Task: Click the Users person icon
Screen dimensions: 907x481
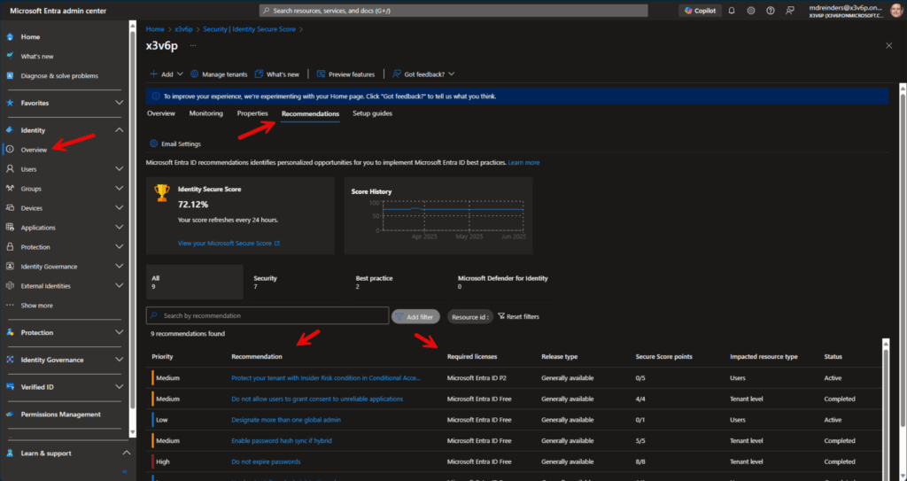Action: coord(10,169)
